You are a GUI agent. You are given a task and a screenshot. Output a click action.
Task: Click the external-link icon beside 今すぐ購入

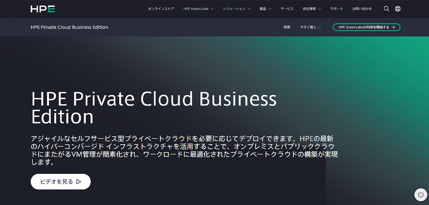point(319,27)
